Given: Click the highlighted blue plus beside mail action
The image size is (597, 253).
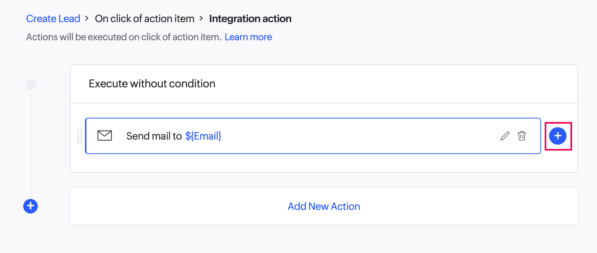Looking at the screenshot, I should tap(558, 136).
